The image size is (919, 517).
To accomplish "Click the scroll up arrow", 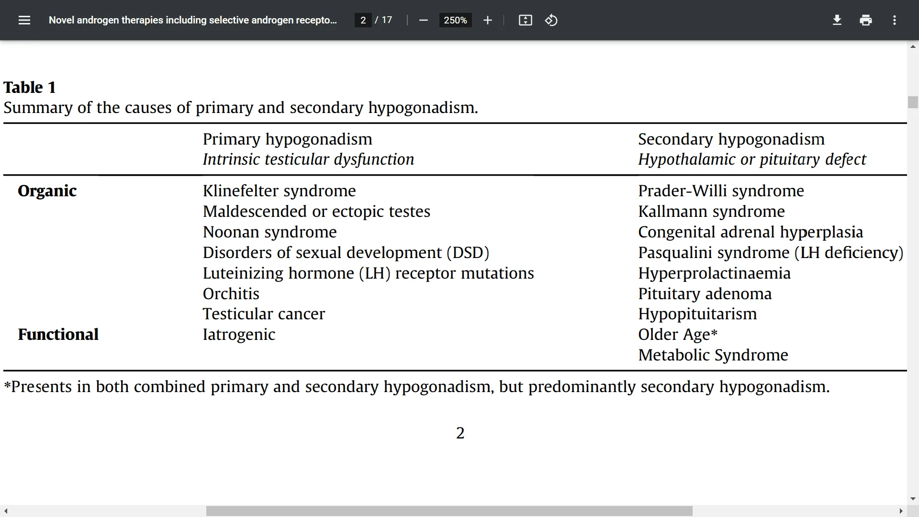I will [913, 46].
